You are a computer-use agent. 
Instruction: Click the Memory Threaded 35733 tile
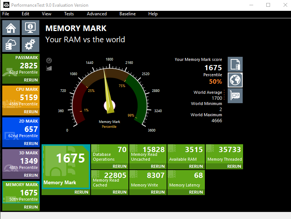point(224,154)
